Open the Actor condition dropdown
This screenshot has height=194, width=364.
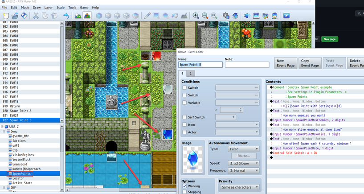237,132
